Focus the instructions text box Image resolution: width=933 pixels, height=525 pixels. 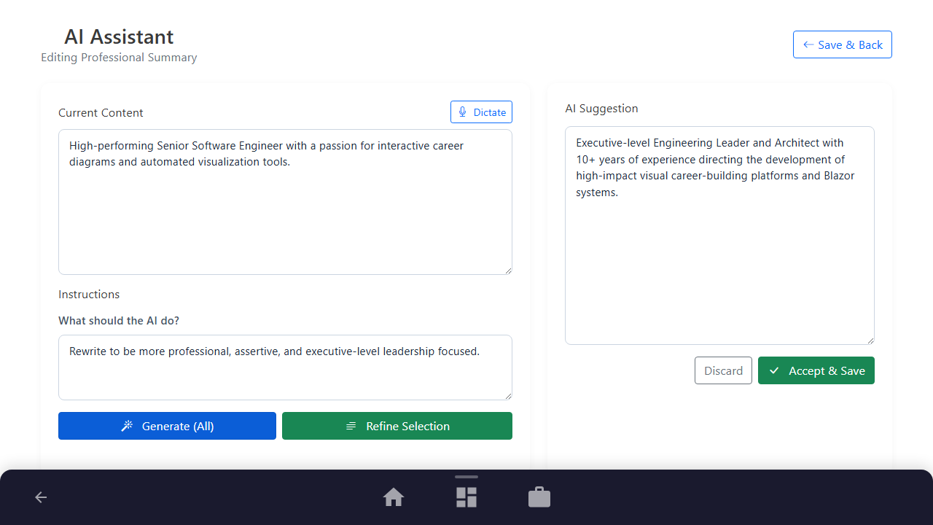pos(285,367)
